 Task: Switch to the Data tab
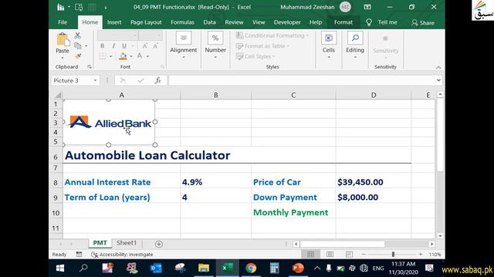pyautogui.click(x=209, y=22)
